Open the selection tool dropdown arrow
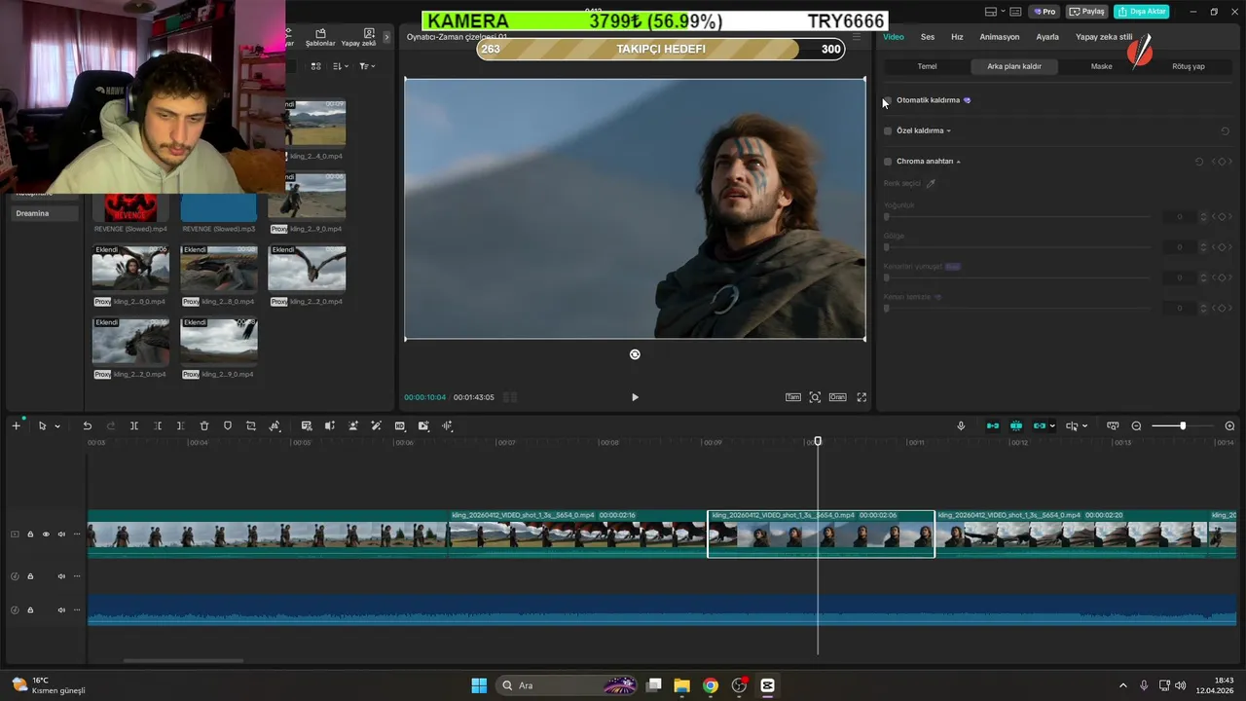This screenshot has height=701, width=1246. click(57, 426)
